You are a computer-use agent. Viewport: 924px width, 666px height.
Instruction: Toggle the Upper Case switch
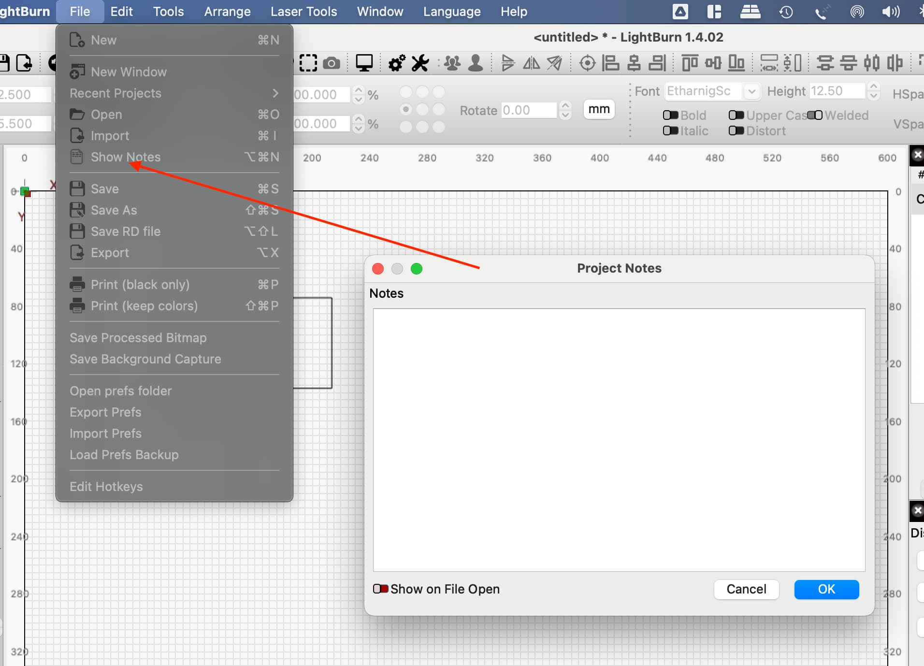(736, 115)
